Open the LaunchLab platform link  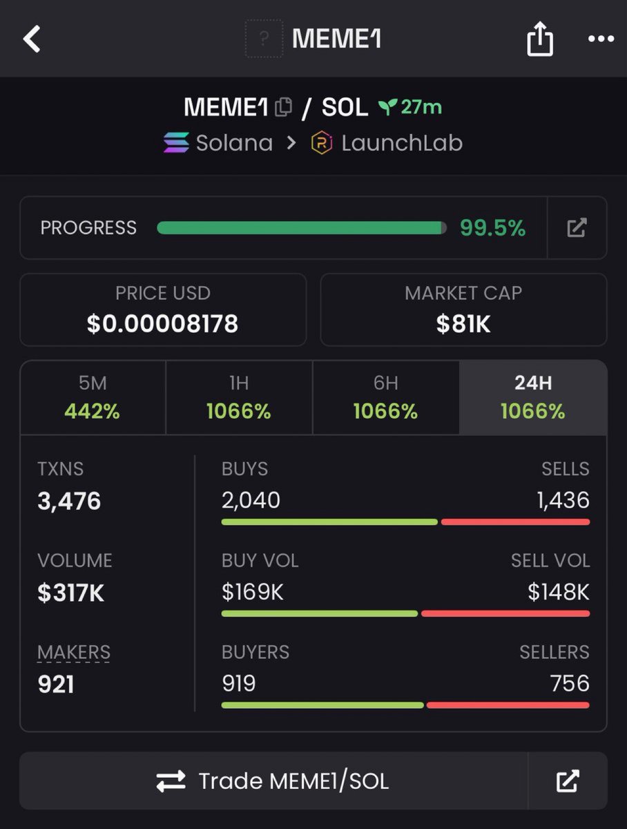387,143
